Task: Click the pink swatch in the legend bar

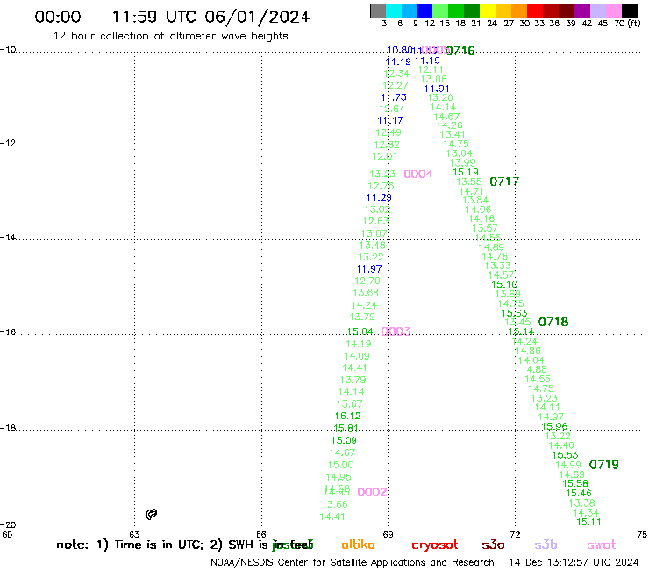Action: 614,11
